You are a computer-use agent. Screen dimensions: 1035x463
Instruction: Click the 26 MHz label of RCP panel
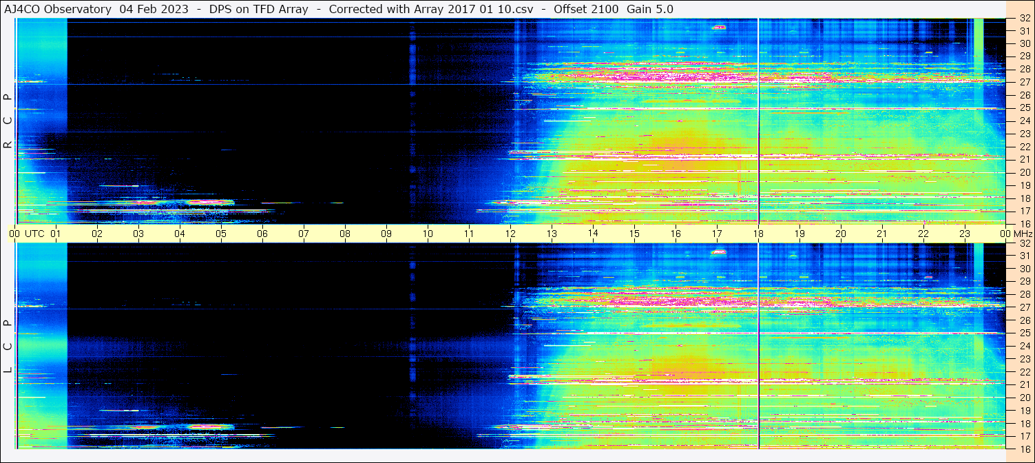click(1024, 94)
